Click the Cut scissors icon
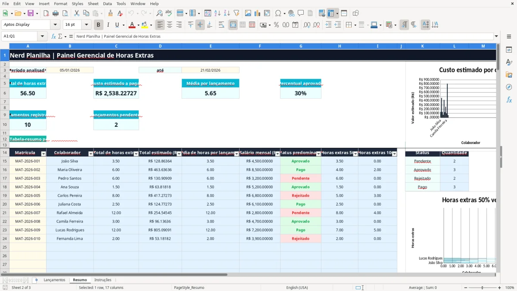Viewport: 517px width, 291px height. [x=76, y=13]
